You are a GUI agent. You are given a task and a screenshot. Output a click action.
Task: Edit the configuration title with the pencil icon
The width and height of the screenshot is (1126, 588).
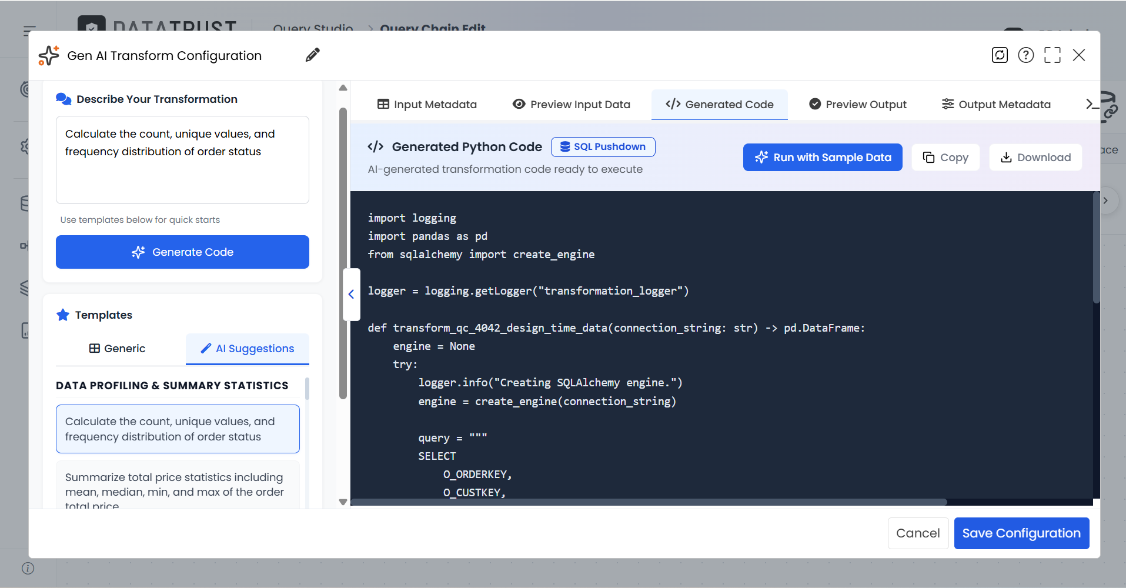click(313, 55)
